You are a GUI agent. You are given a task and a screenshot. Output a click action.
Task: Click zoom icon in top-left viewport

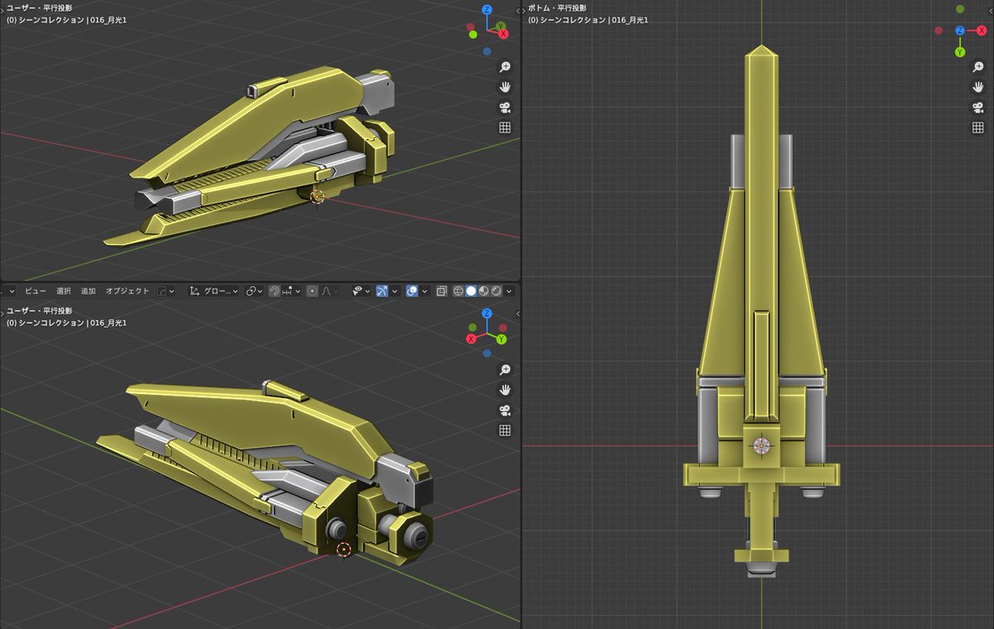pos(504,67)
